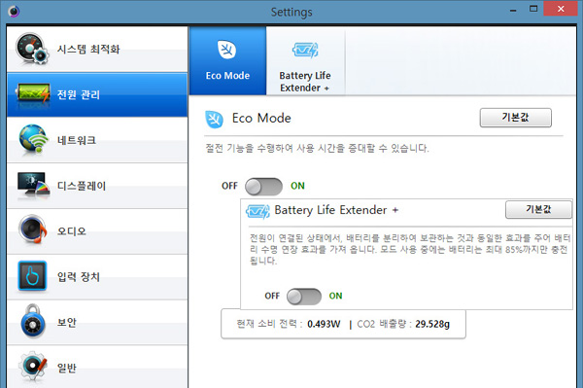Click the Battery Life Extender tab icon
The width and height of the screenshot is (583, 388).
[305, 50]
